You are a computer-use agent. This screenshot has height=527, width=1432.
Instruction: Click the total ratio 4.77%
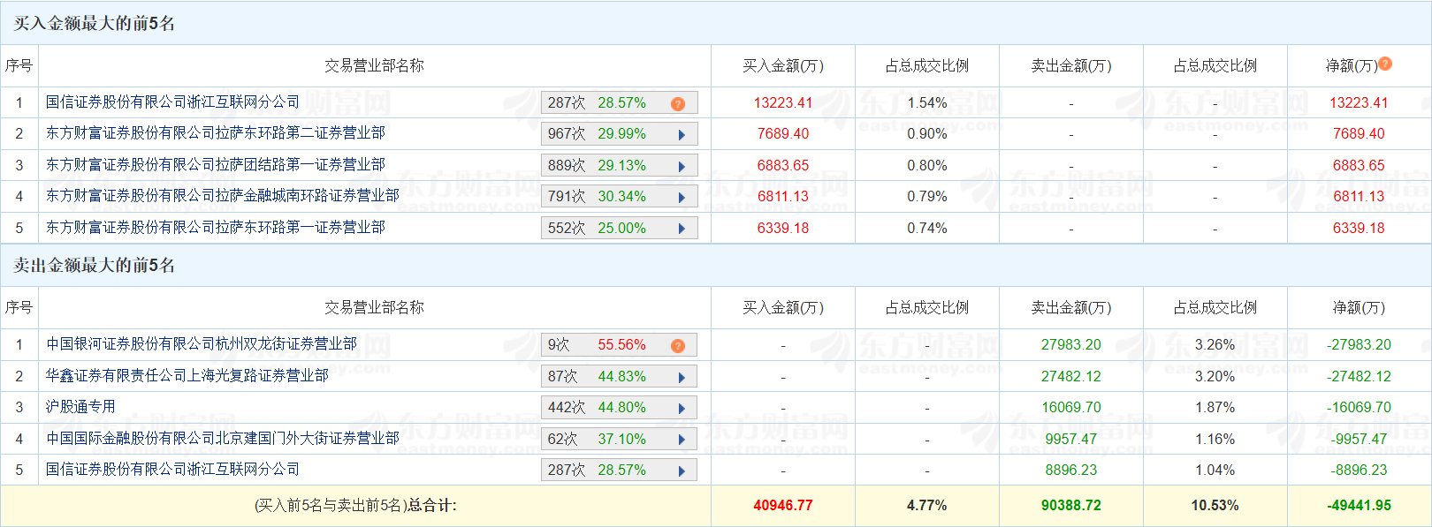click(x=926, y=506)
